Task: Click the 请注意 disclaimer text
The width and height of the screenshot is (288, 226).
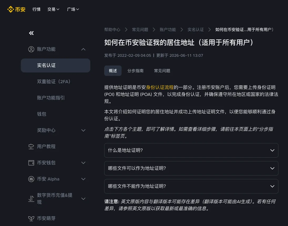Action: (x=190, y=205)
